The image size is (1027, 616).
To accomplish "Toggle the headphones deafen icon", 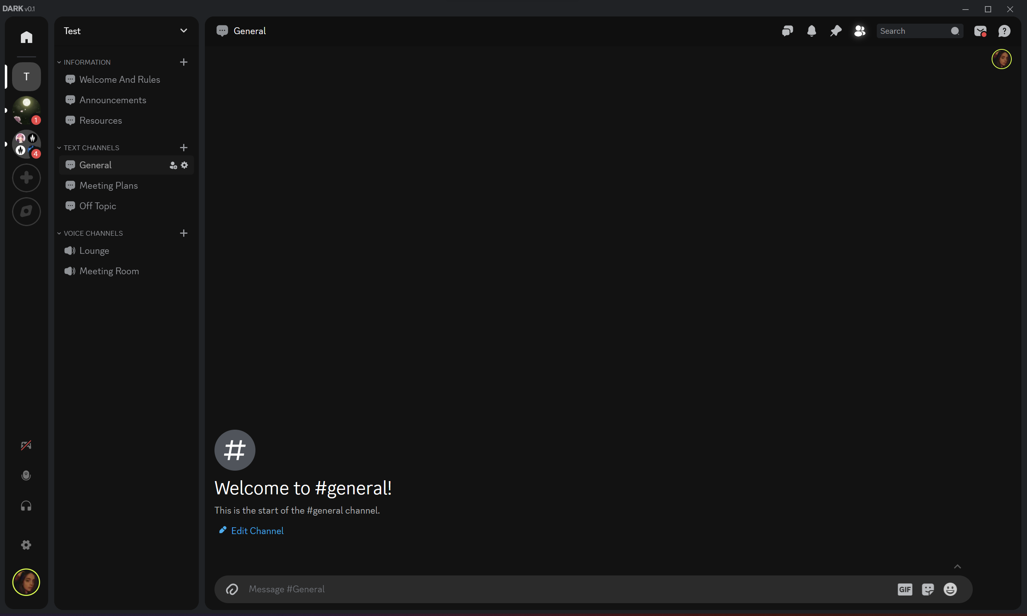I will tap(26, 506).
